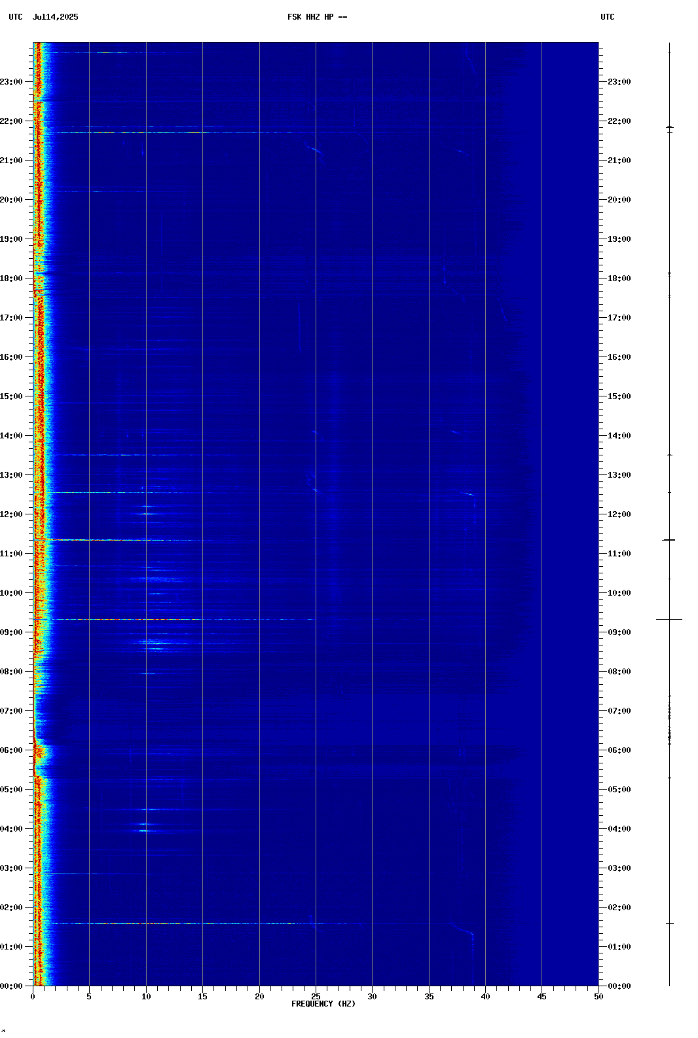Select 19:00 on the right time axis
Image resolution: width=698 pixels, height=1038 pixels.
pyautogui.click(x=619, y=239)
